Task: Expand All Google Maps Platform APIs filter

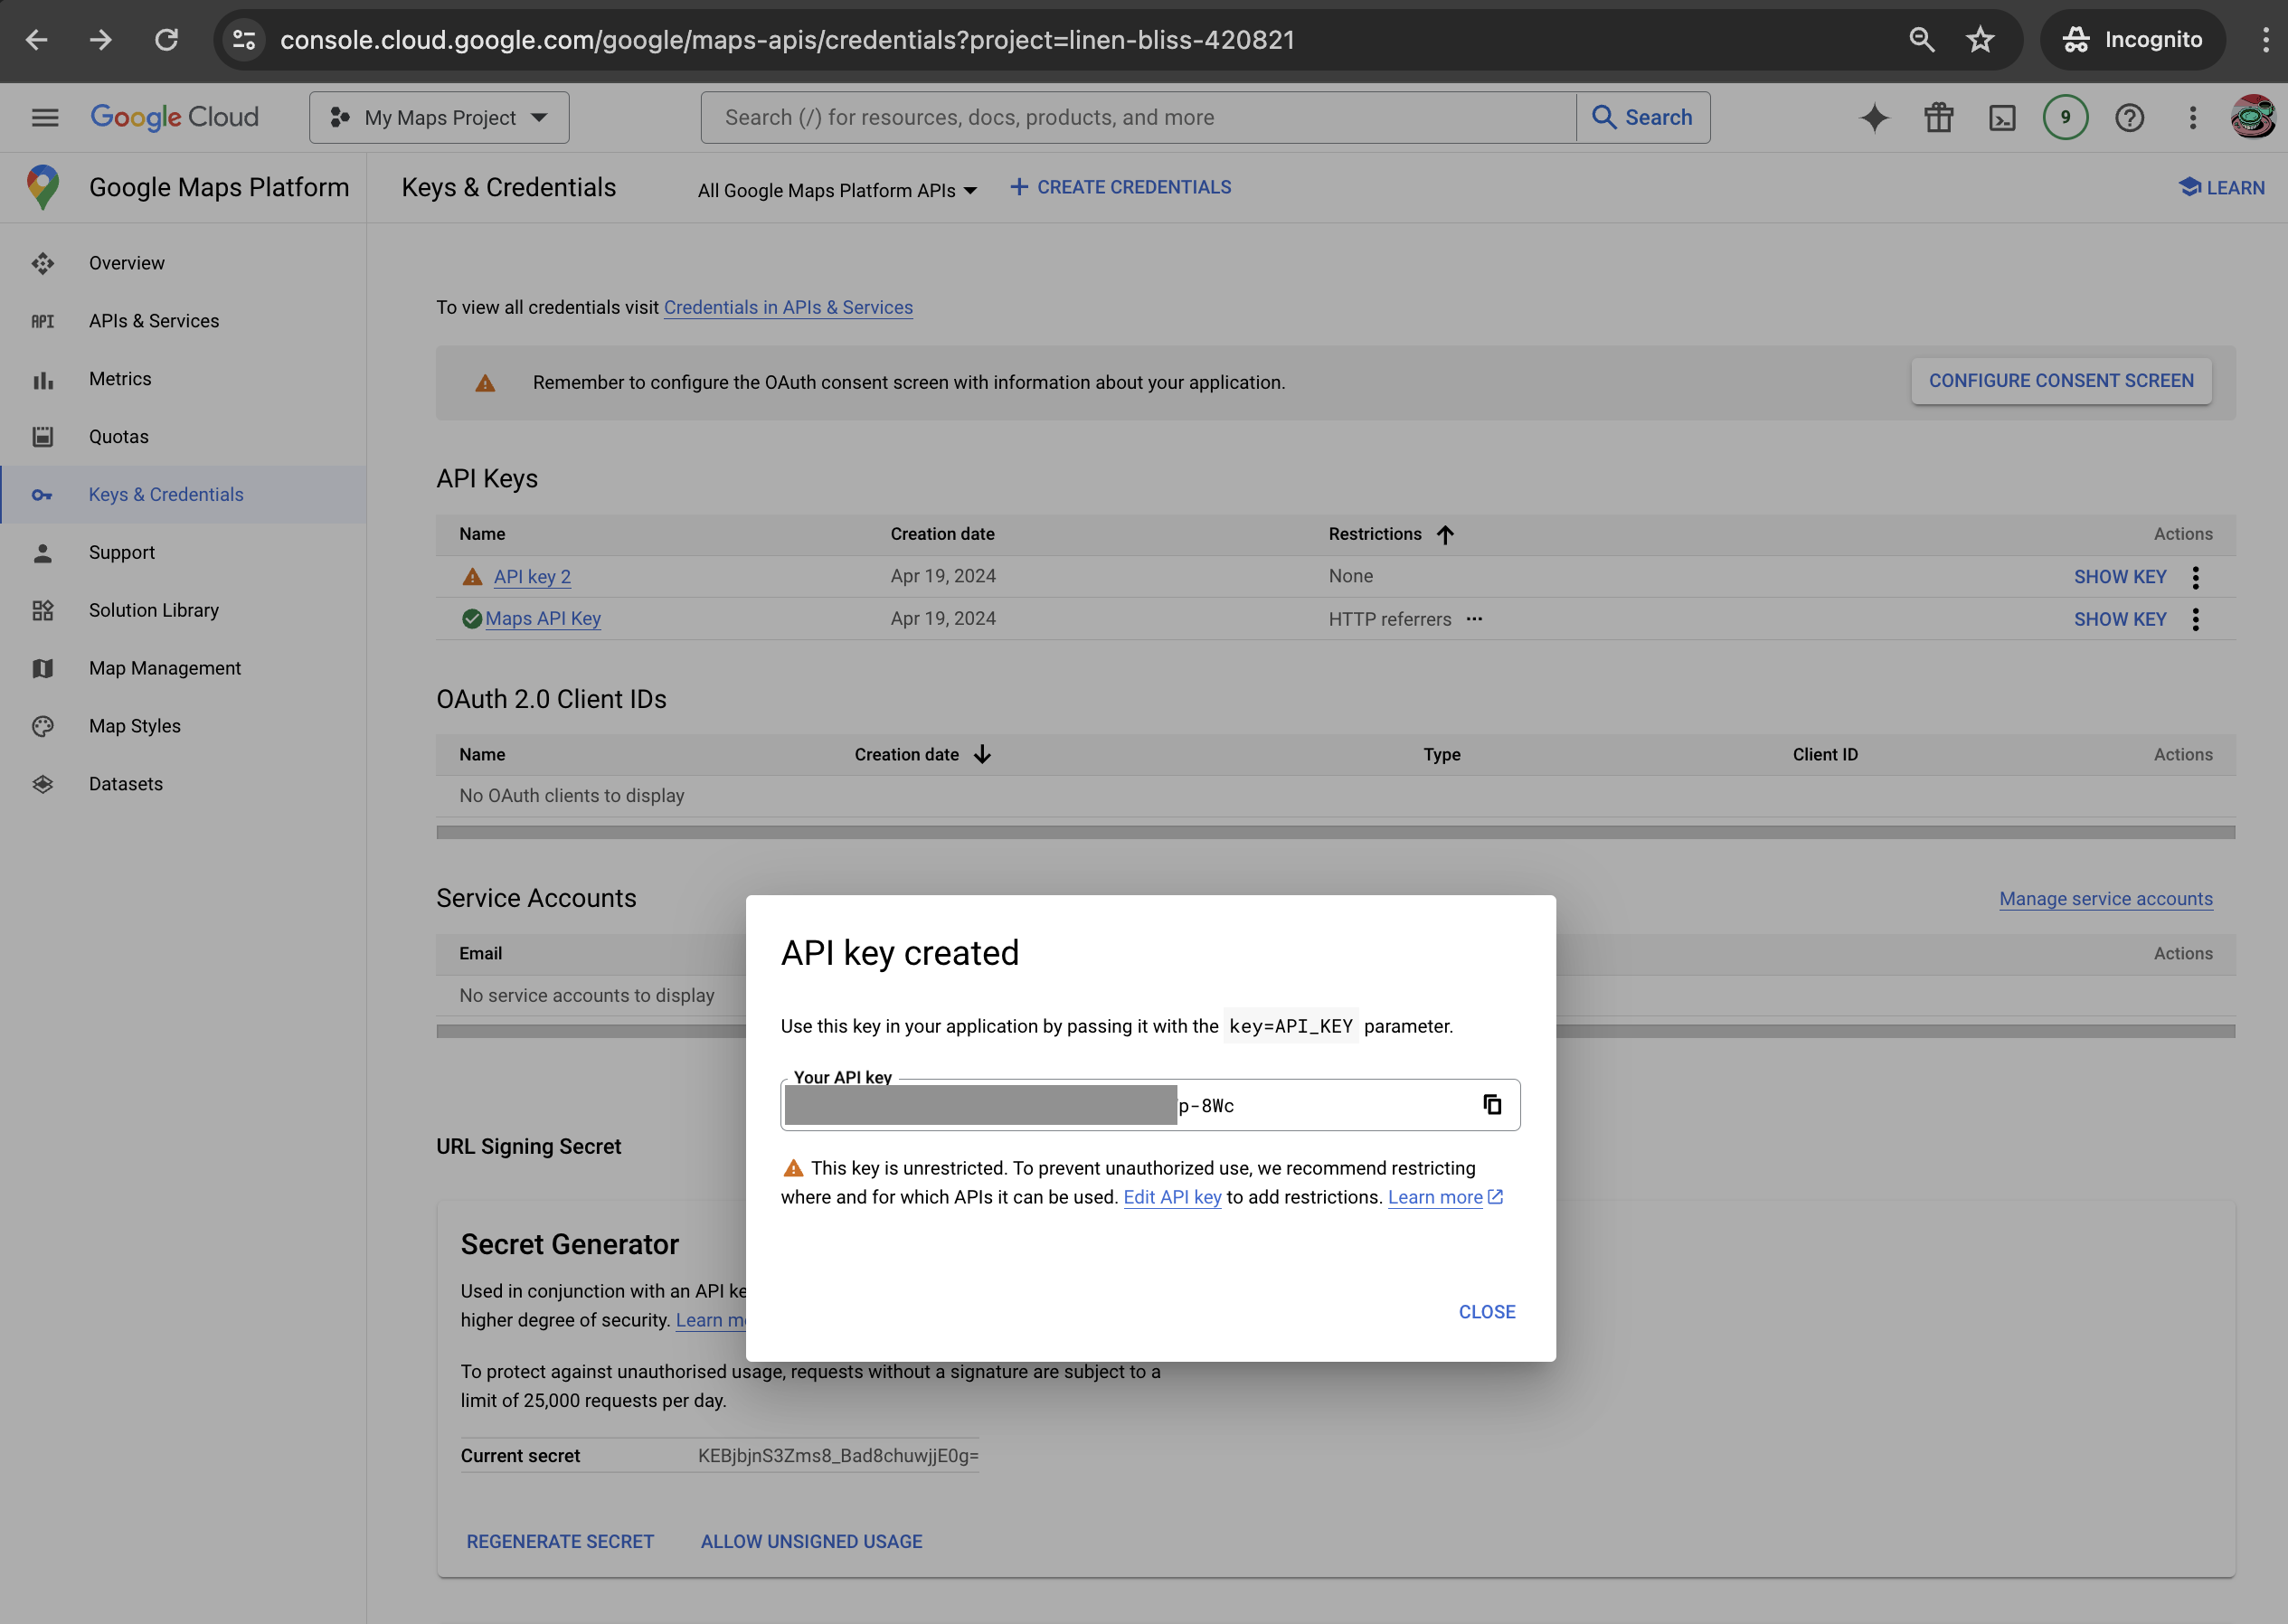Action: click(836, 190)
